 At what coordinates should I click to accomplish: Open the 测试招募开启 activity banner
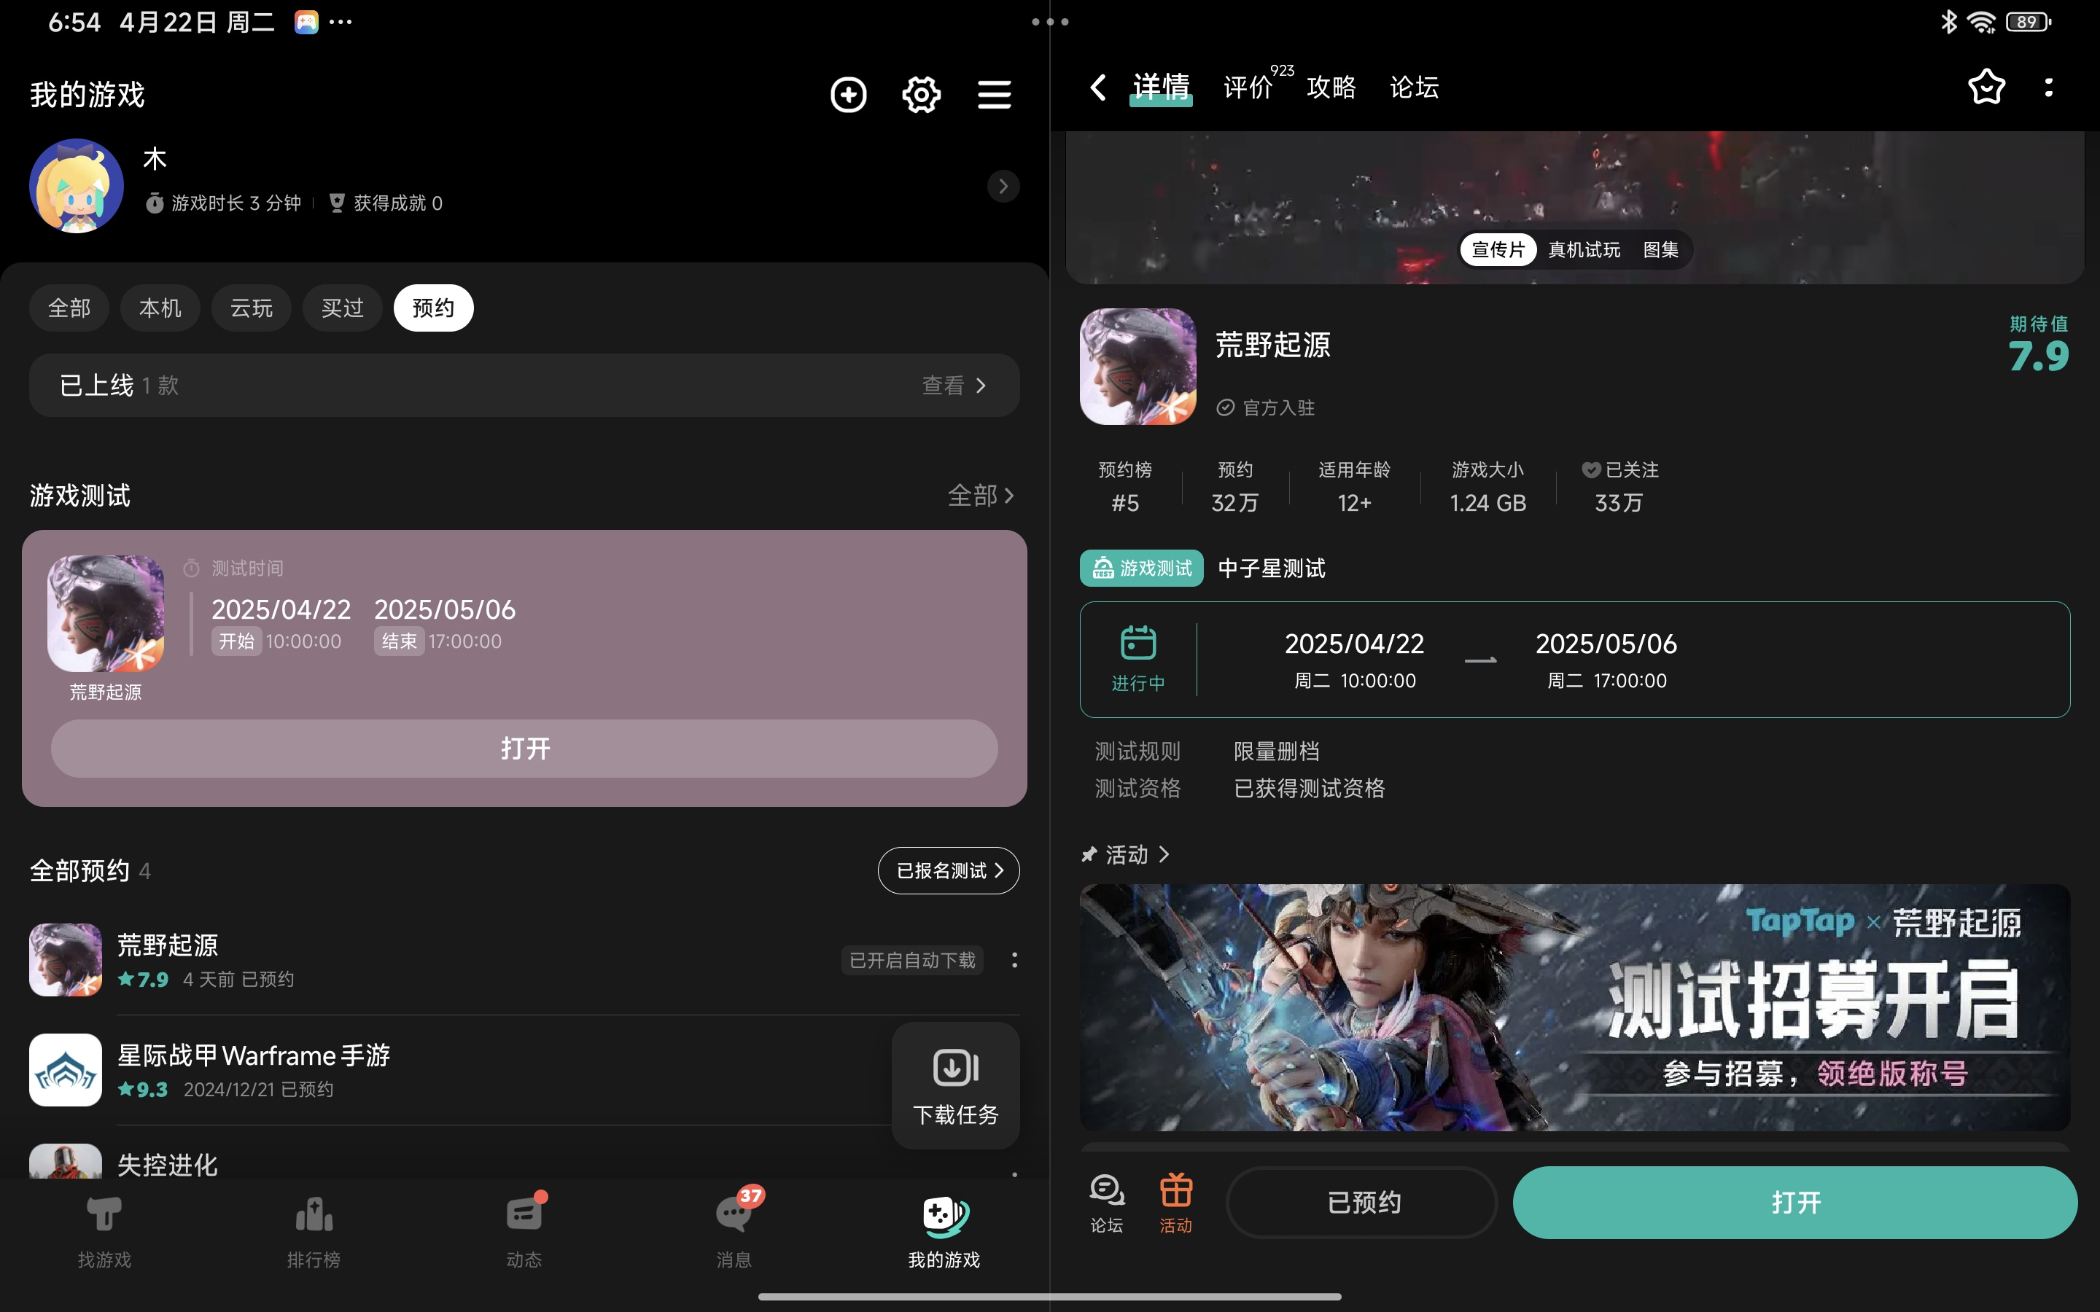[x=1574, y=1007]
